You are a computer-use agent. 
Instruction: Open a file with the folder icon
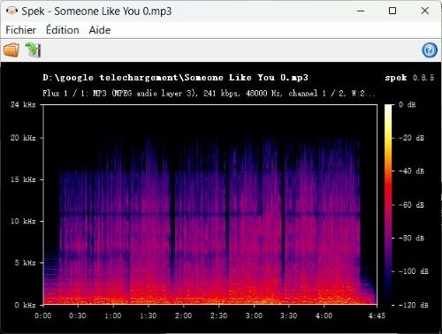click(x=11, y=49)
